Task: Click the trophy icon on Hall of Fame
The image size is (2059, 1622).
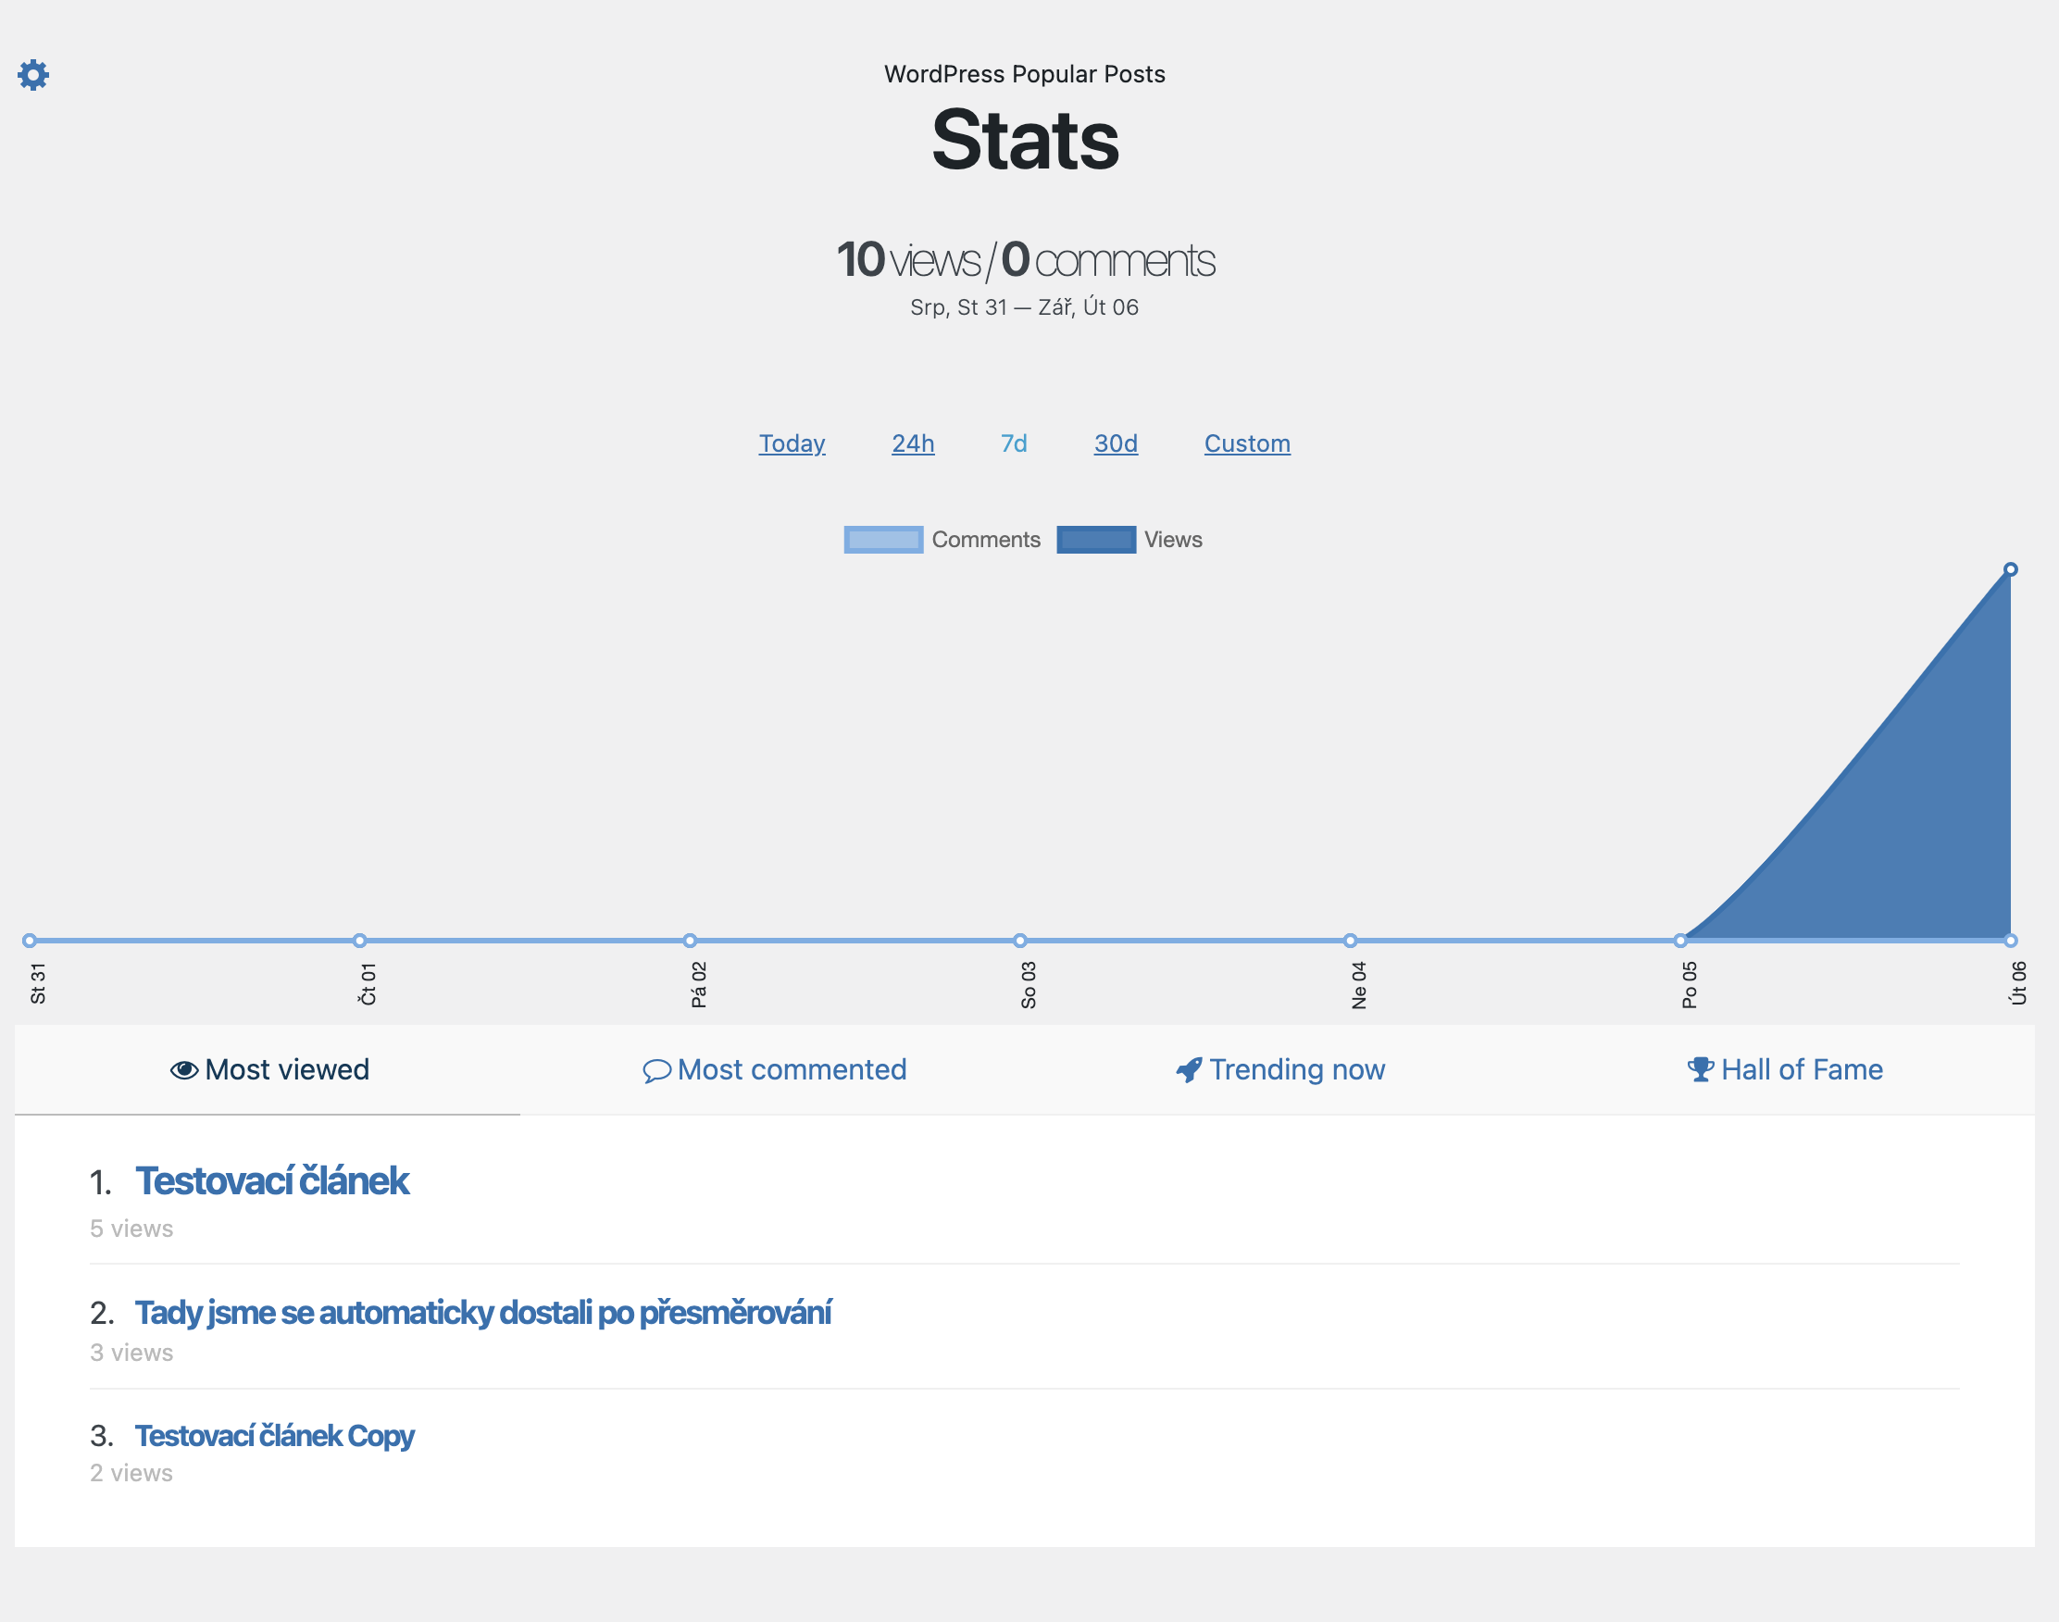Action: tap(1701, 1070)
